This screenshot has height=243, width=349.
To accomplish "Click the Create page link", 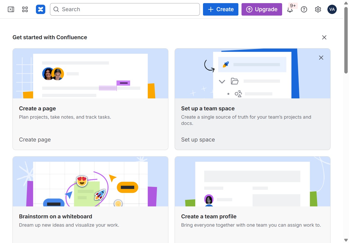I will 35,140.
